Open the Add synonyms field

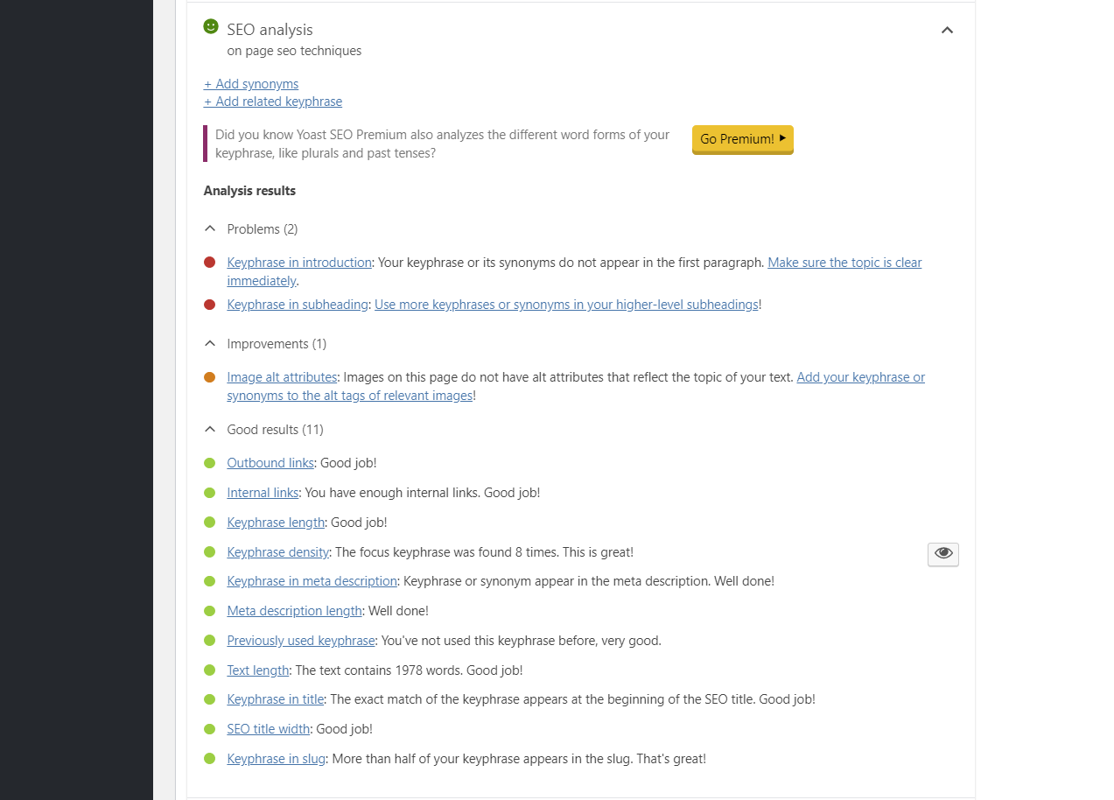pyautogui.click(x=250, y=83)
